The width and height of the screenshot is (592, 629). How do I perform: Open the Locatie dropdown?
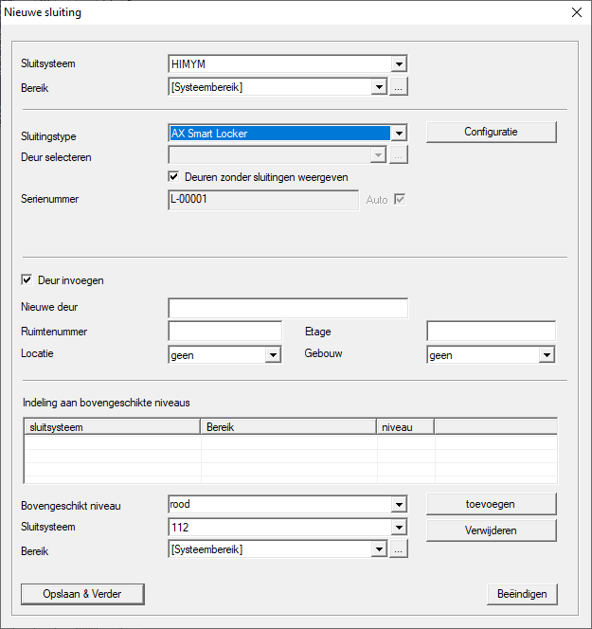tap(273, 355)
